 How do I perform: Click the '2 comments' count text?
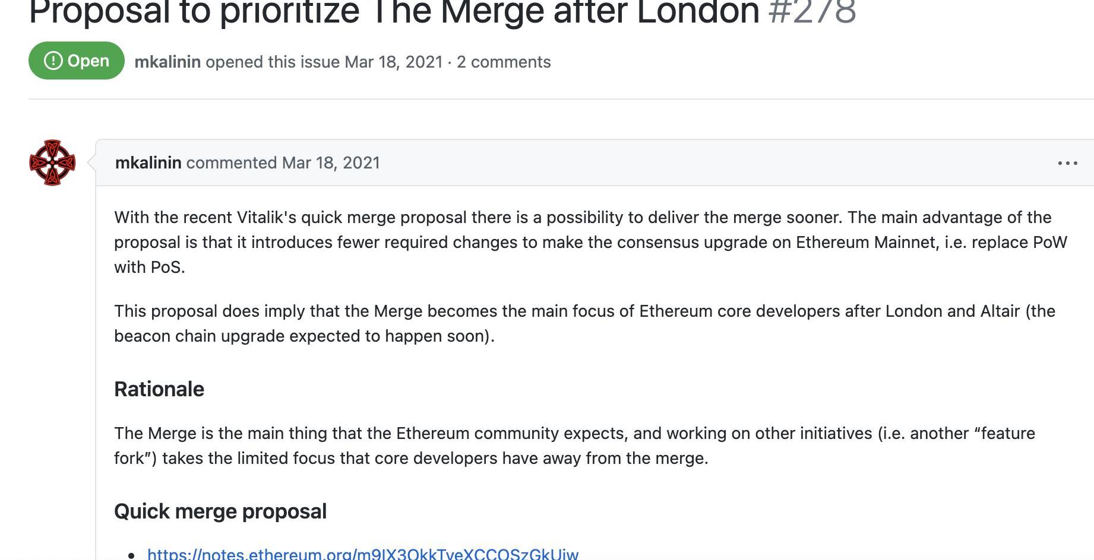point(504,62)
